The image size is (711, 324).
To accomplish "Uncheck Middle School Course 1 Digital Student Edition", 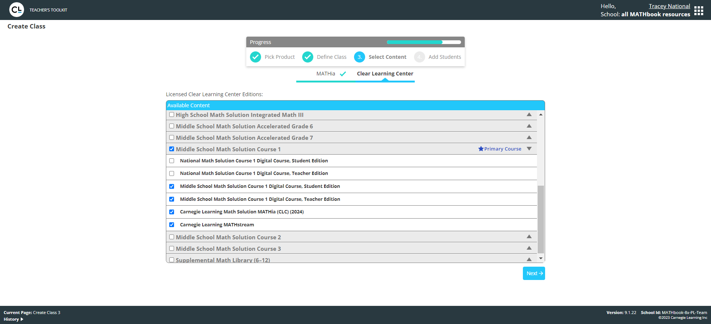I will pyautogui.click(x=172, y=186).
